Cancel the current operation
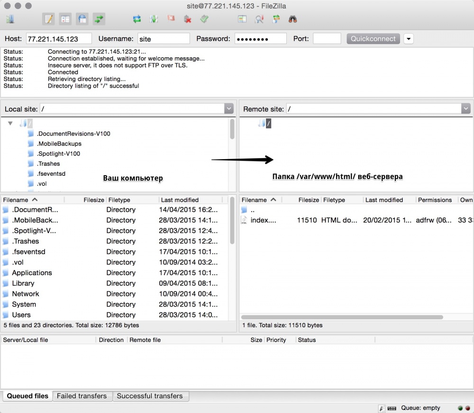The image size is (474, 413). coord(171,19)
